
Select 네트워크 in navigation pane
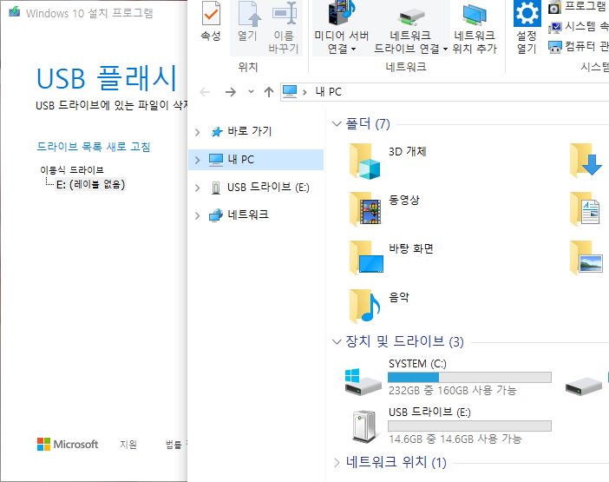pos(247,215)
